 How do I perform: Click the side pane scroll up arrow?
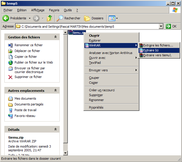(x=65, y=33)
